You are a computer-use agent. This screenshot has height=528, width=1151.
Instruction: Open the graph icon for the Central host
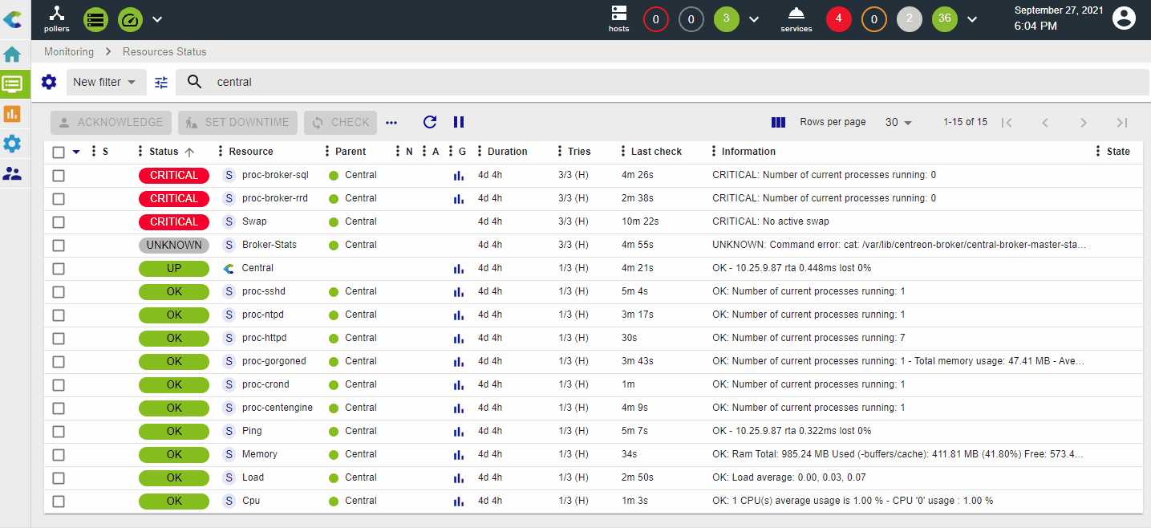458,269
